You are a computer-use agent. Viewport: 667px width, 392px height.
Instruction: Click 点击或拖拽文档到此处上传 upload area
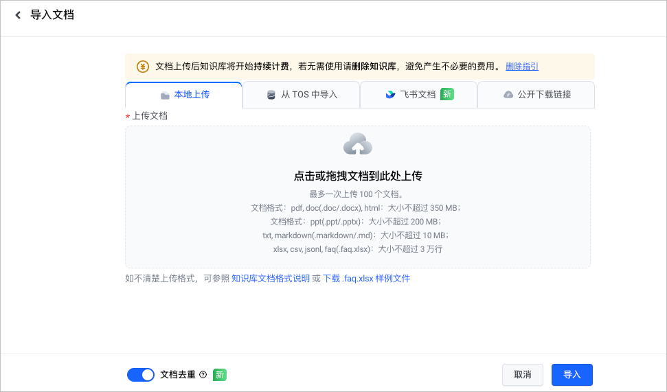point(358,197)
